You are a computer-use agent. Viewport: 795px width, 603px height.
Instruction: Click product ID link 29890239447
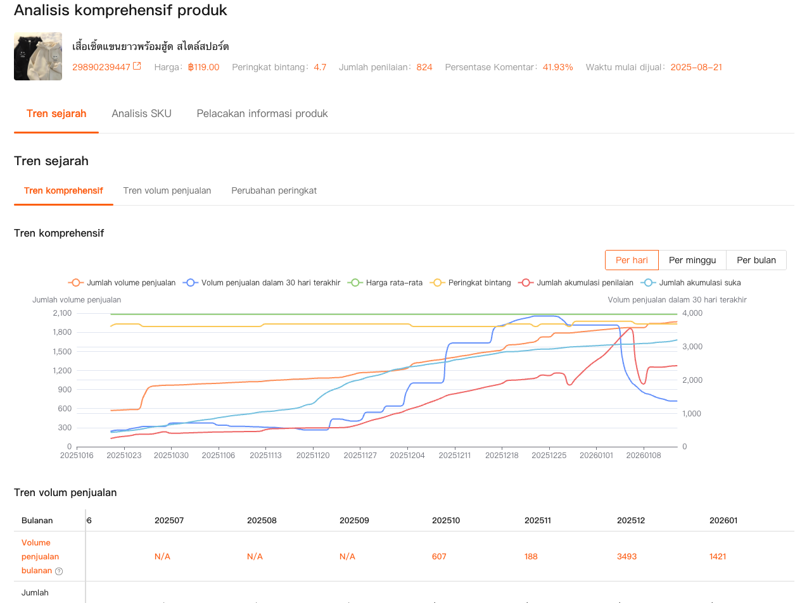point(101,67)
